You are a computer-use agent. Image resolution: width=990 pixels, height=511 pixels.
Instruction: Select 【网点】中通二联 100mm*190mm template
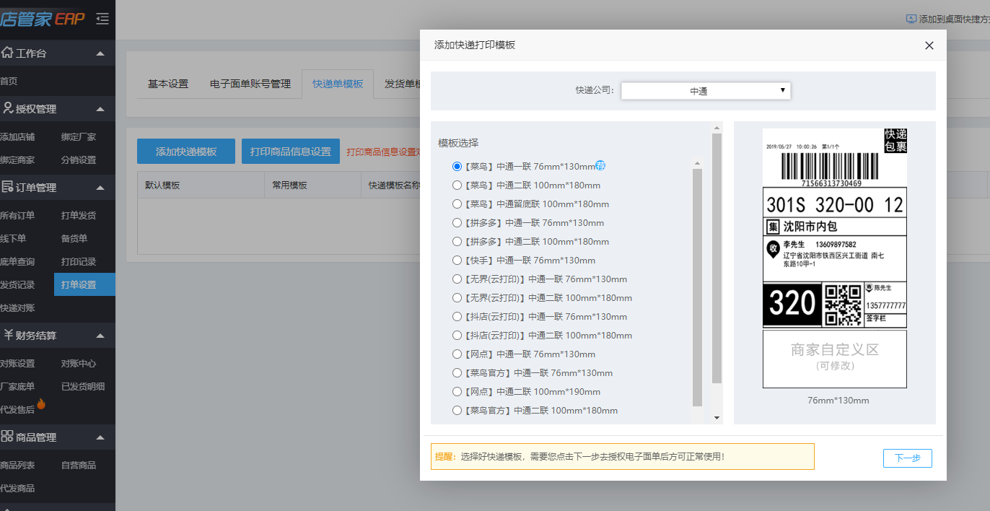click(x=457, y=392)
